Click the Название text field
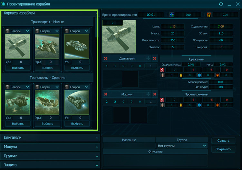 pyautogui.click(x=129, y=146)
